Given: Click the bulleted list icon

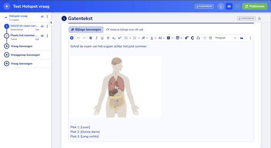Looking at the screenshot, I should click(126, 38).
